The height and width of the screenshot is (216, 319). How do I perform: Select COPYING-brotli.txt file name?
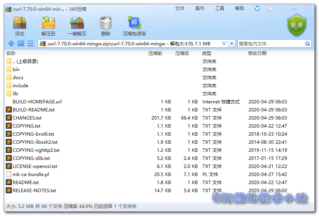(33, 134)
